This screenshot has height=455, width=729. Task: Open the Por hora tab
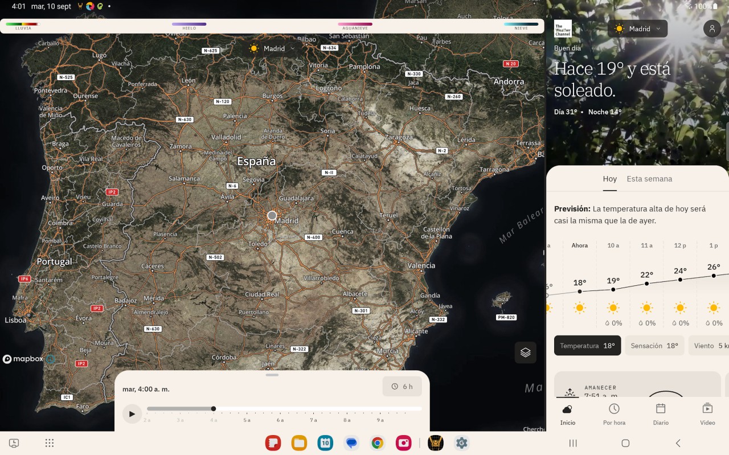point(614,414)
